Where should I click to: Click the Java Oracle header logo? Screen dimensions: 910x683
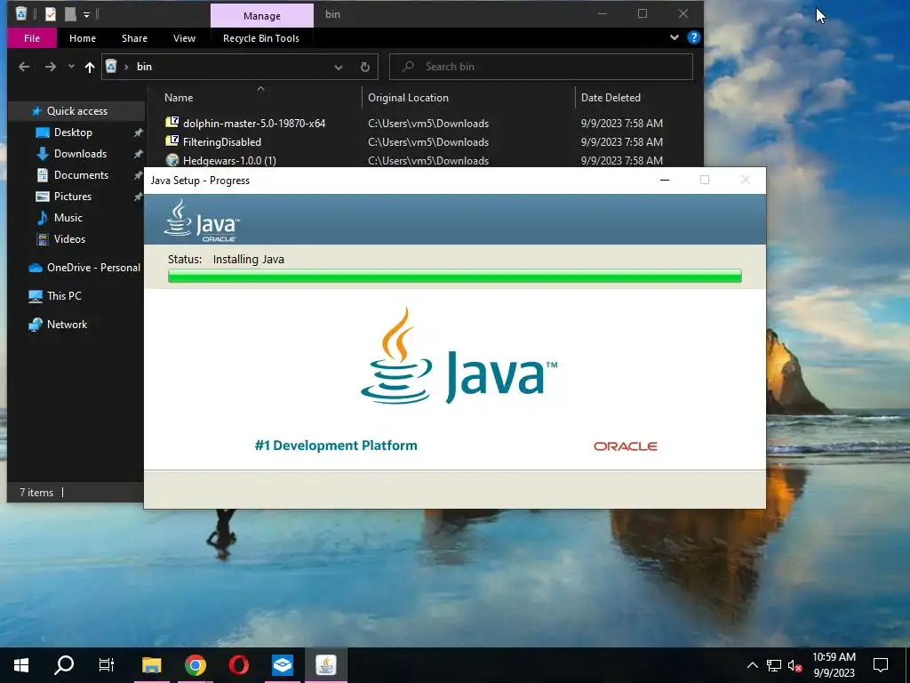click(x=202, y=221)
